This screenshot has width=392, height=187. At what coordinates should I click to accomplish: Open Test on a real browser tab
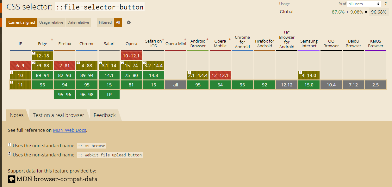(x=59, y=115)
